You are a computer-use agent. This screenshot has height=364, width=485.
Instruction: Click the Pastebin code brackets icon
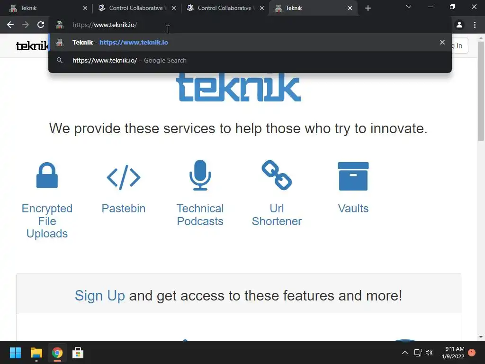tap(124, 177)
